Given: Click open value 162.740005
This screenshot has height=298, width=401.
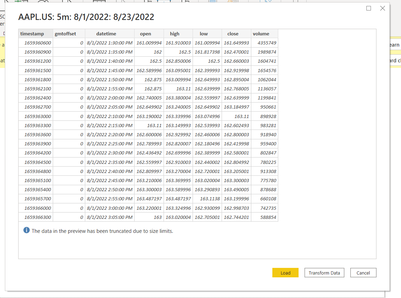Looking at the screenshot, I should (149, 98).
